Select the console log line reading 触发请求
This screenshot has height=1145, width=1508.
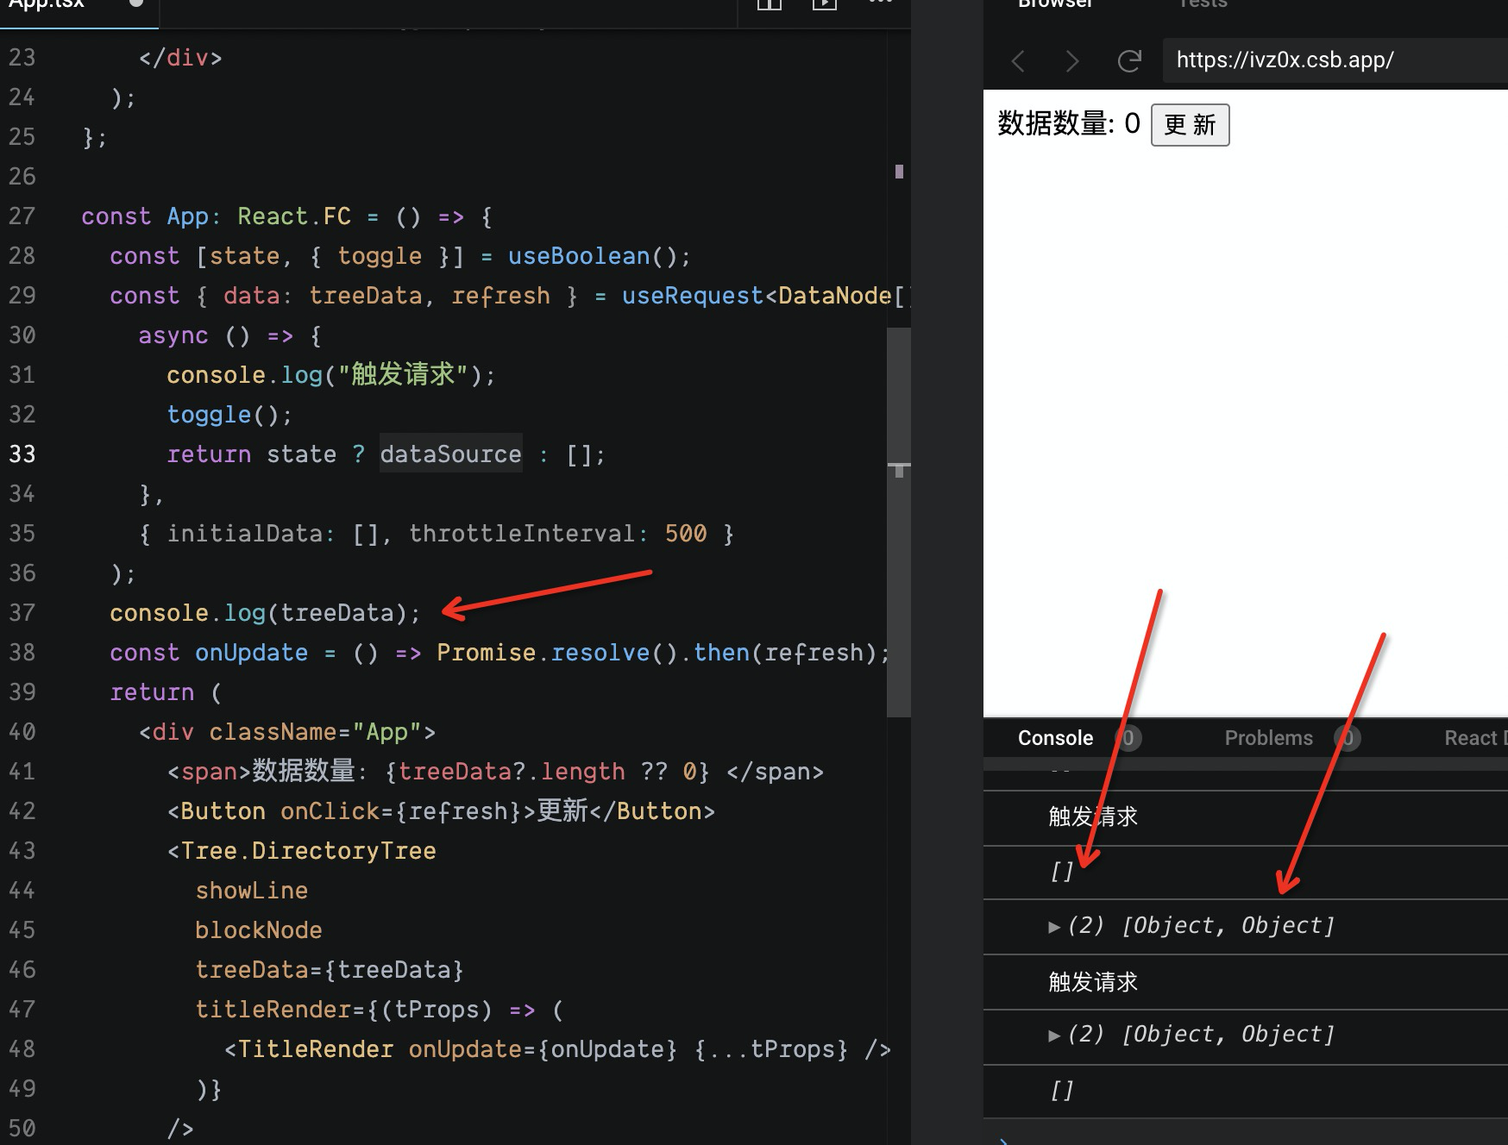coord(1092,817)
